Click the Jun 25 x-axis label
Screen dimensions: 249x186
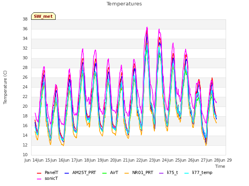coord(174,160)
